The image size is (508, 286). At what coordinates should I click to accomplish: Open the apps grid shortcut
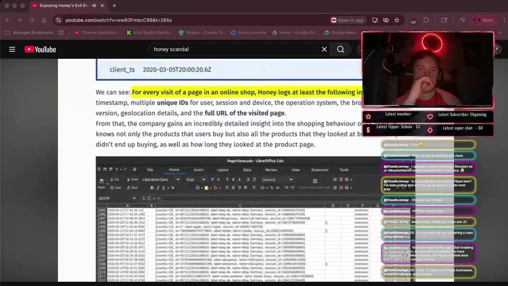click(61, 33)
